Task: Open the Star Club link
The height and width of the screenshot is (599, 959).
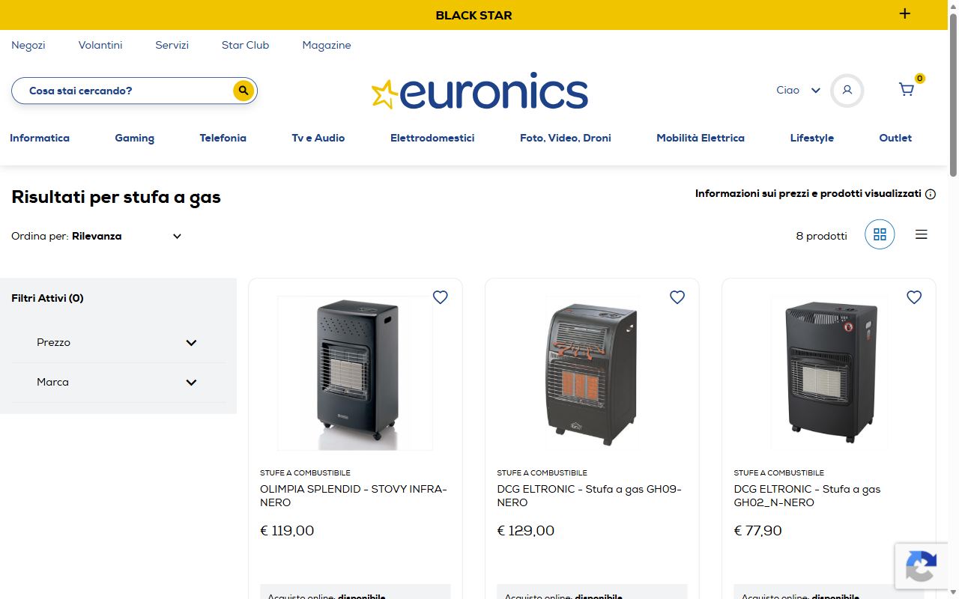Action: [245, 45]
